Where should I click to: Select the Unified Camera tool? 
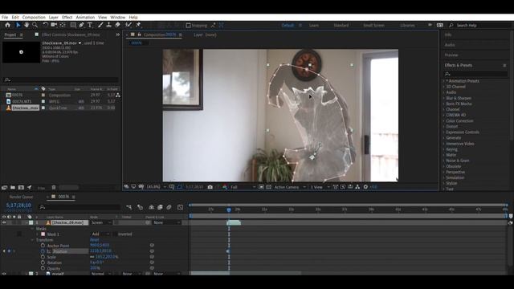click(54, 25)
